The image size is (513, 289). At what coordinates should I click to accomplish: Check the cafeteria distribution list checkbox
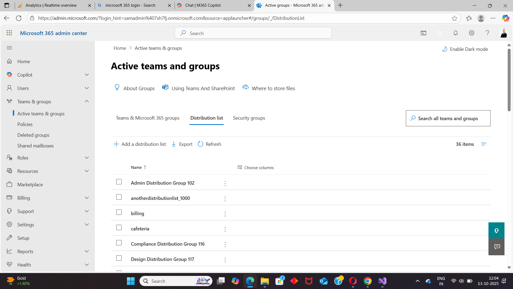coord(119,228)
